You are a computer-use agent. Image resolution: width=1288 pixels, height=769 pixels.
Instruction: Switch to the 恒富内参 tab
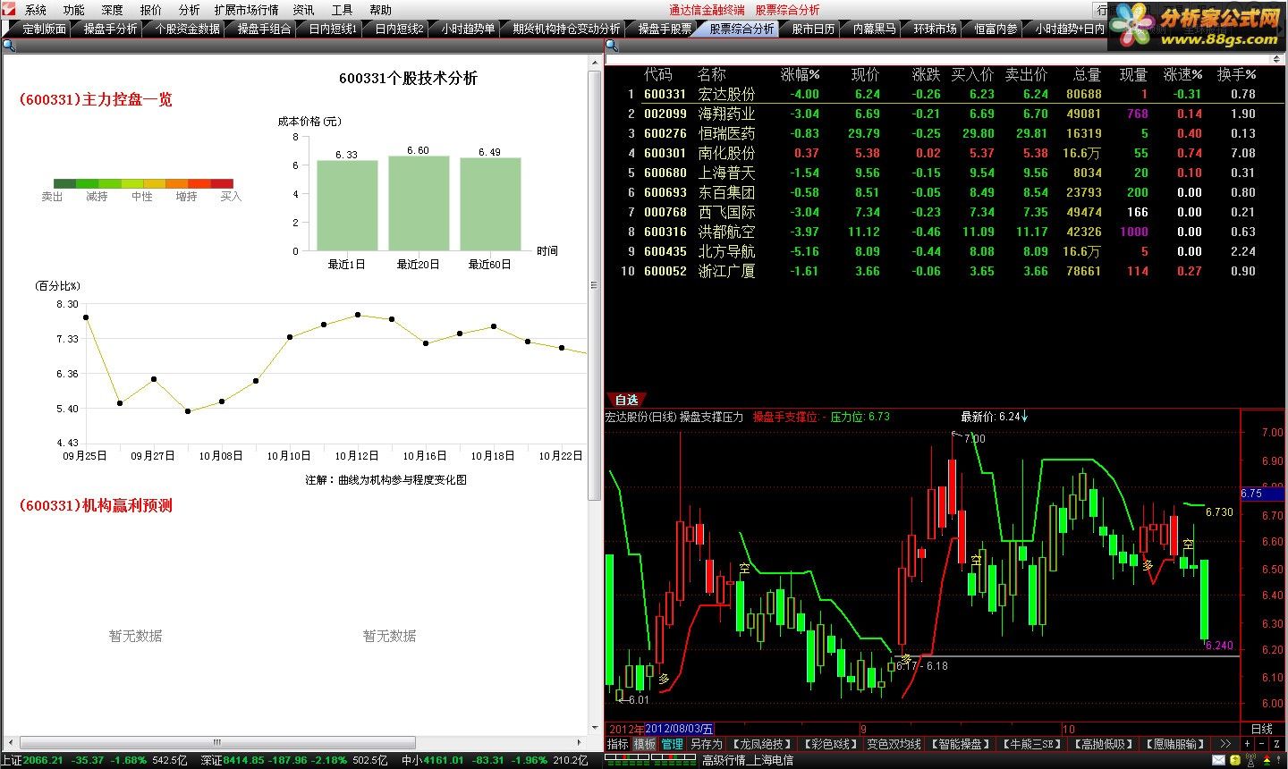[x=996, y=29]
